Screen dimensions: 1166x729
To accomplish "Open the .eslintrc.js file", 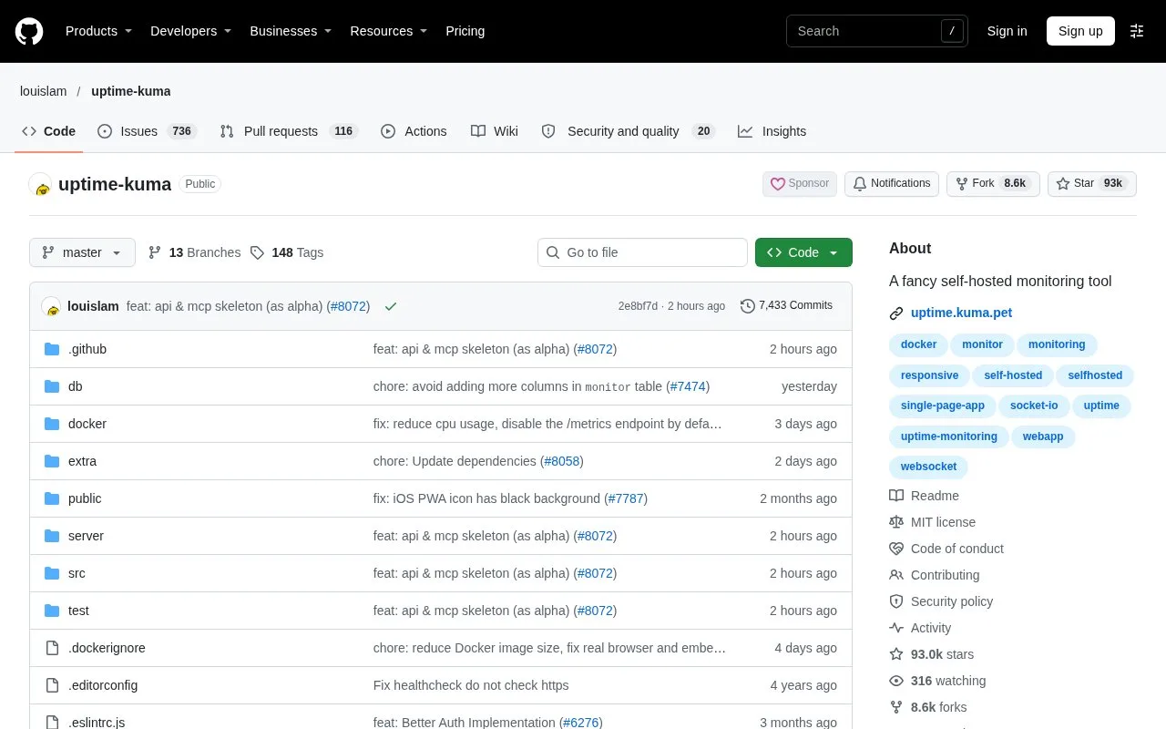I will 97,723.
